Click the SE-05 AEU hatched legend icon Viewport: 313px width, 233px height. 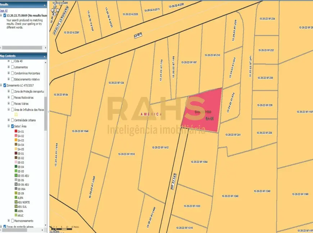click(15, 176)
